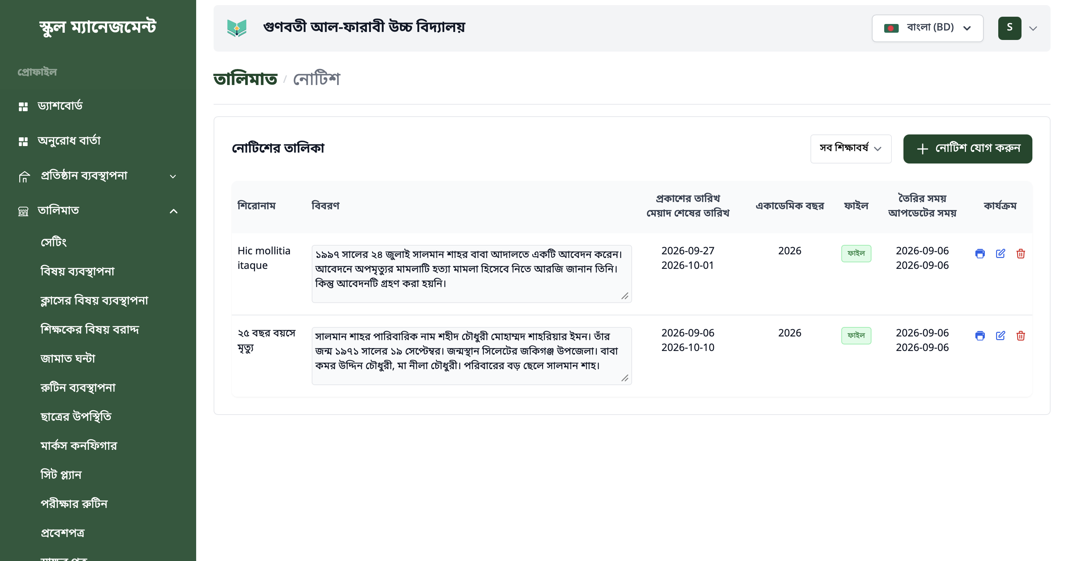1068x561 pixels.
Task: Select জামাত ঘন্টা menu item
Action: tap(68, 358)
